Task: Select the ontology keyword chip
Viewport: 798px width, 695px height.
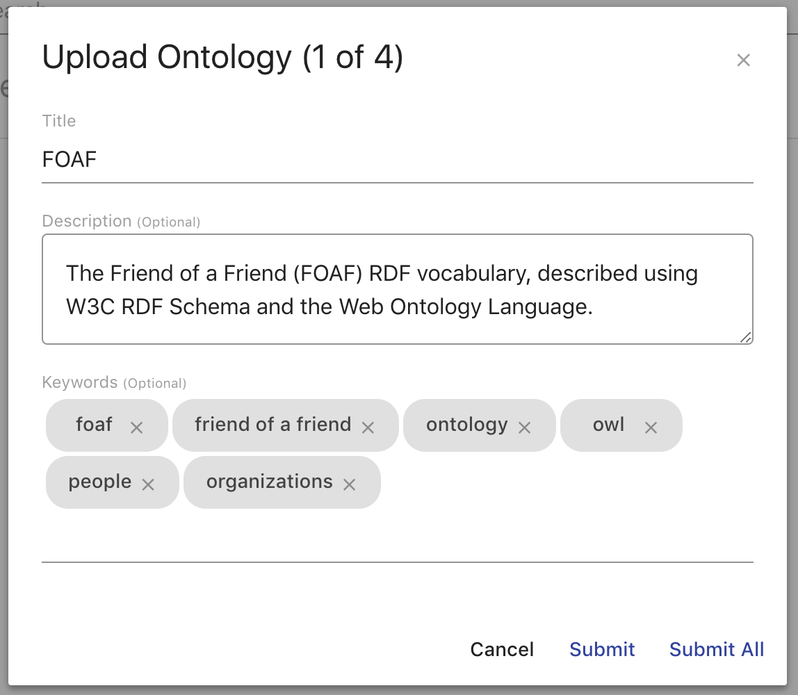Action: pos(467,425)
